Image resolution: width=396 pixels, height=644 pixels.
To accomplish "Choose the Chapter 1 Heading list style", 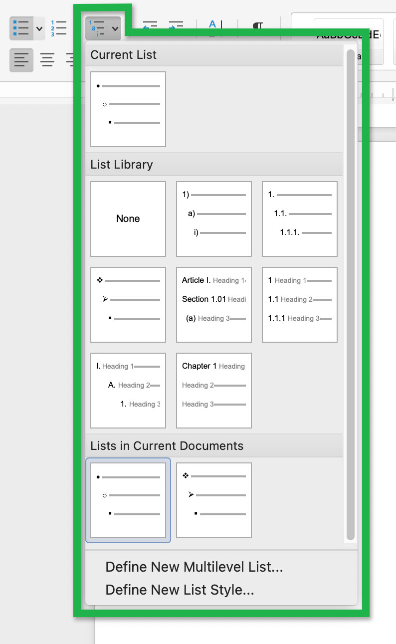I will pyautogui.click(x=214, y=391).
